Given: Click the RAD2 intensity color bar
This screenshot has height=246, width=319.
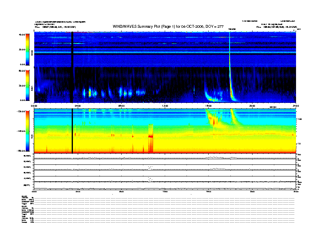Looking at the screenshot, I should tap(27, 49).
